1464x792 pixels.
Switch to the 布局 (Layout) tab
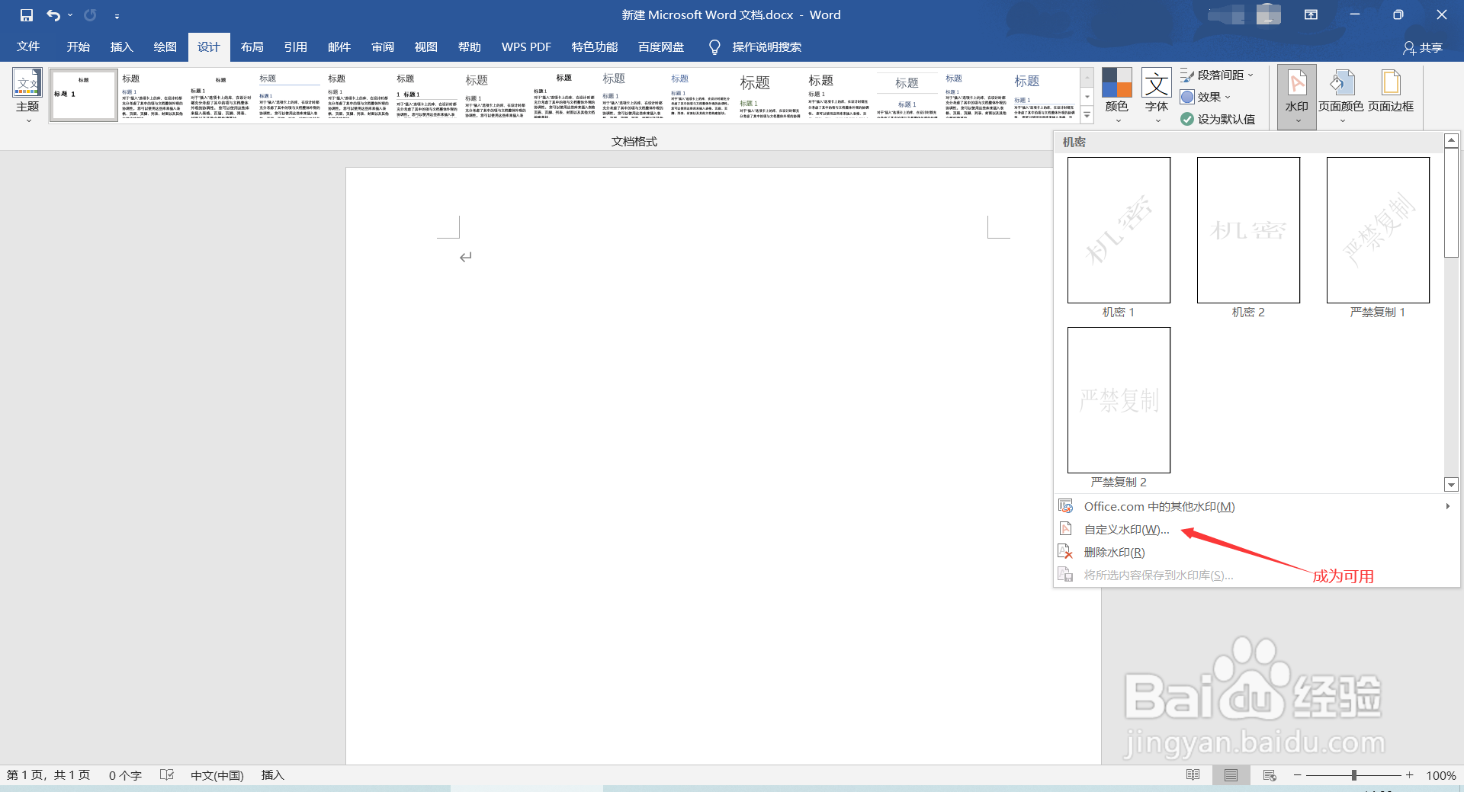point(252,47)
